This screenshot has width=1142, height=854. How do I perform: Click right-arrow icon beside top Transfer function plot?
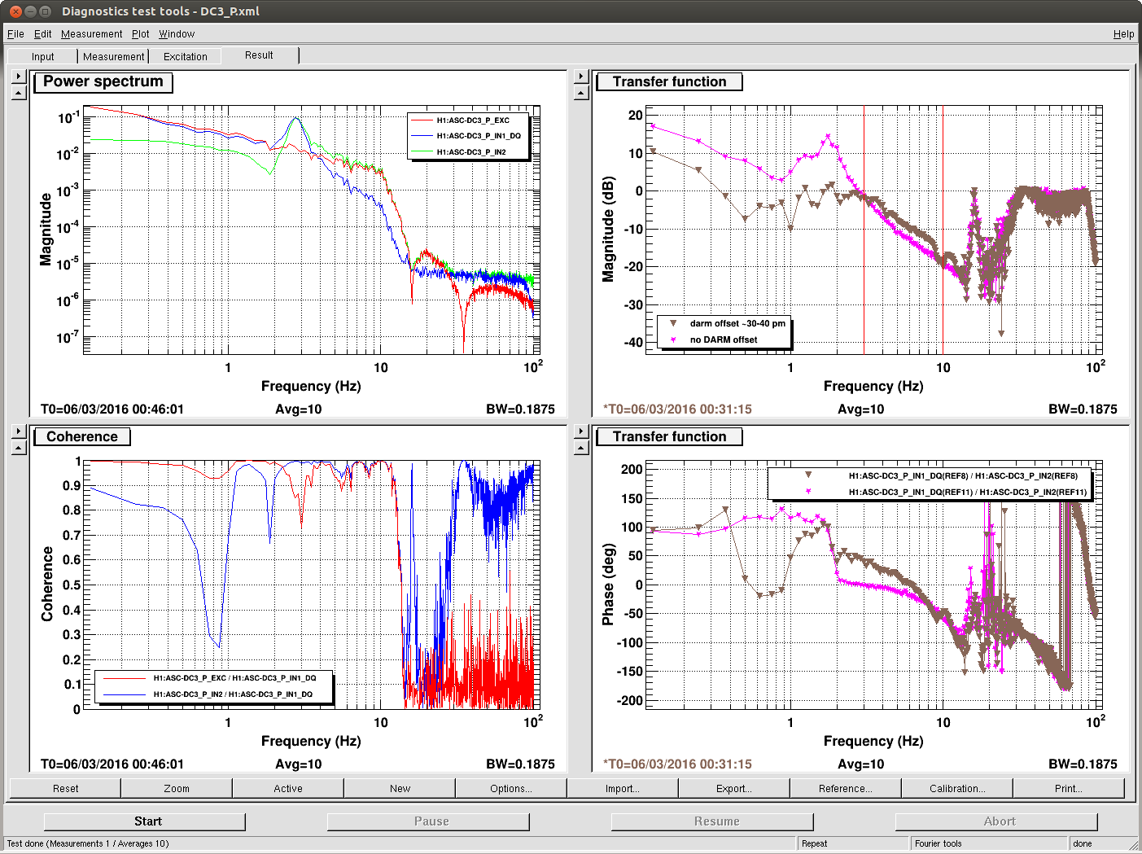(x=581, y=77)
